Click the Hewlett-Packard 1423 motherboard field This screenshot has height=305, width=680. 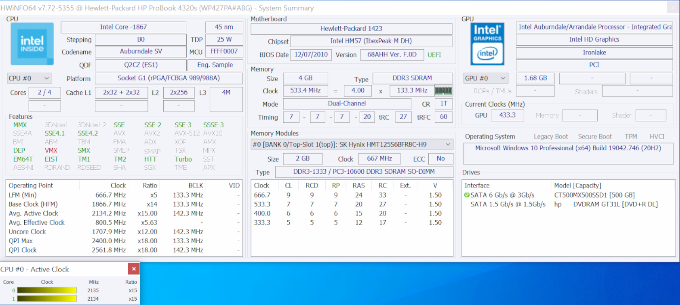click(351, 29)
